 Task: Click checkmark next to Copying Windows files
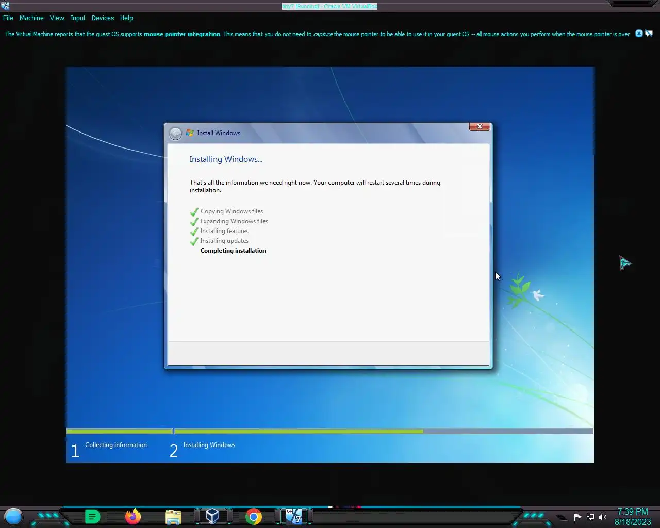194,212
